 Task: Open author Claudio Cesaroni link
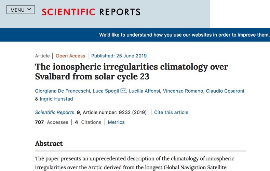[225, 91]
